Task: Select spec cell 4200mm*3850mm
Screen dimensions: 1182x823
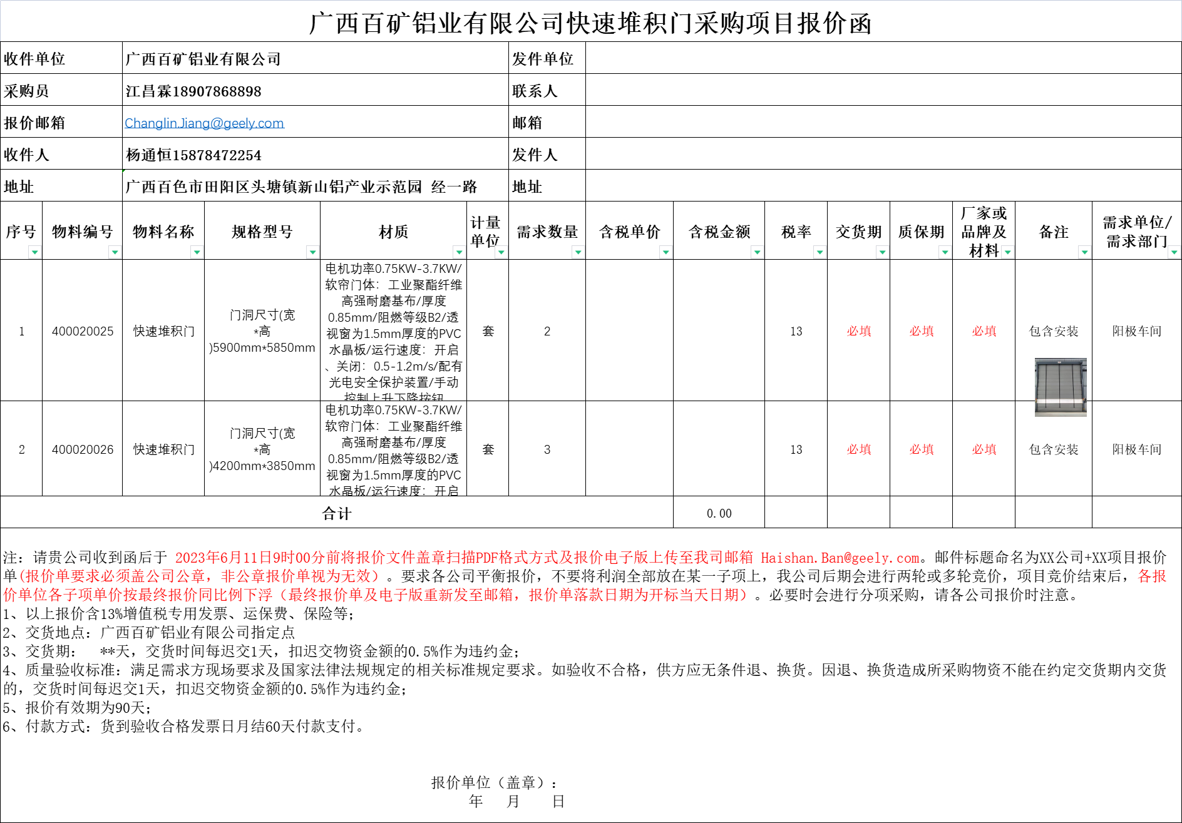Action: pos(262,449)
